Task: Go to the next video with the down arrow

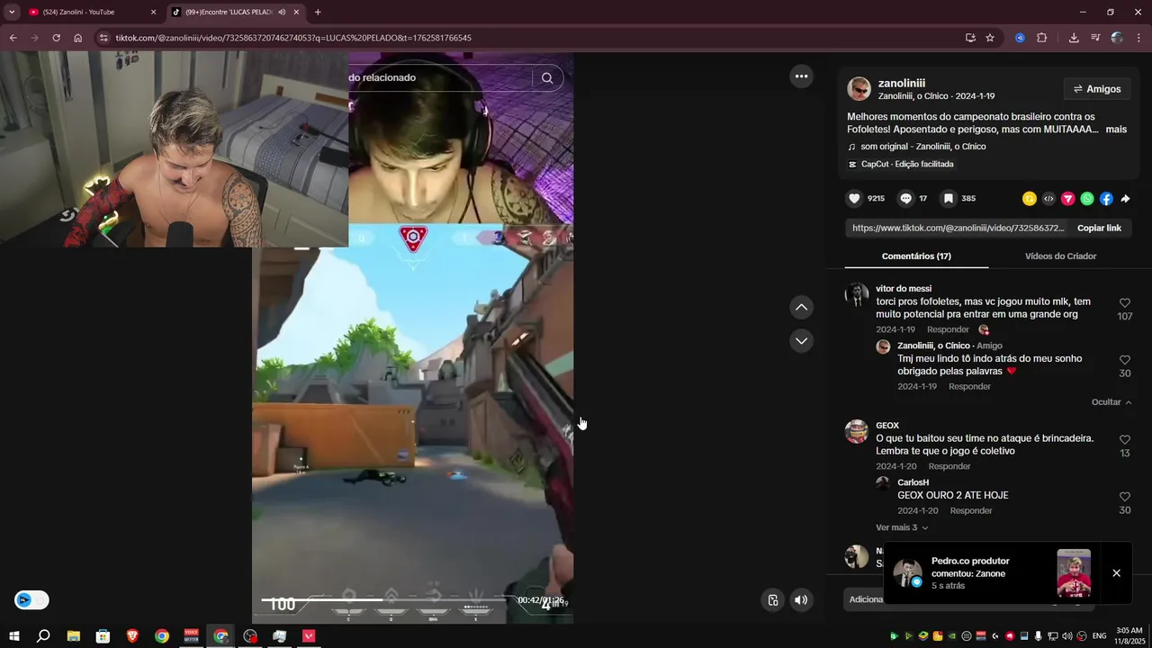Action: [x=801, y=340]
